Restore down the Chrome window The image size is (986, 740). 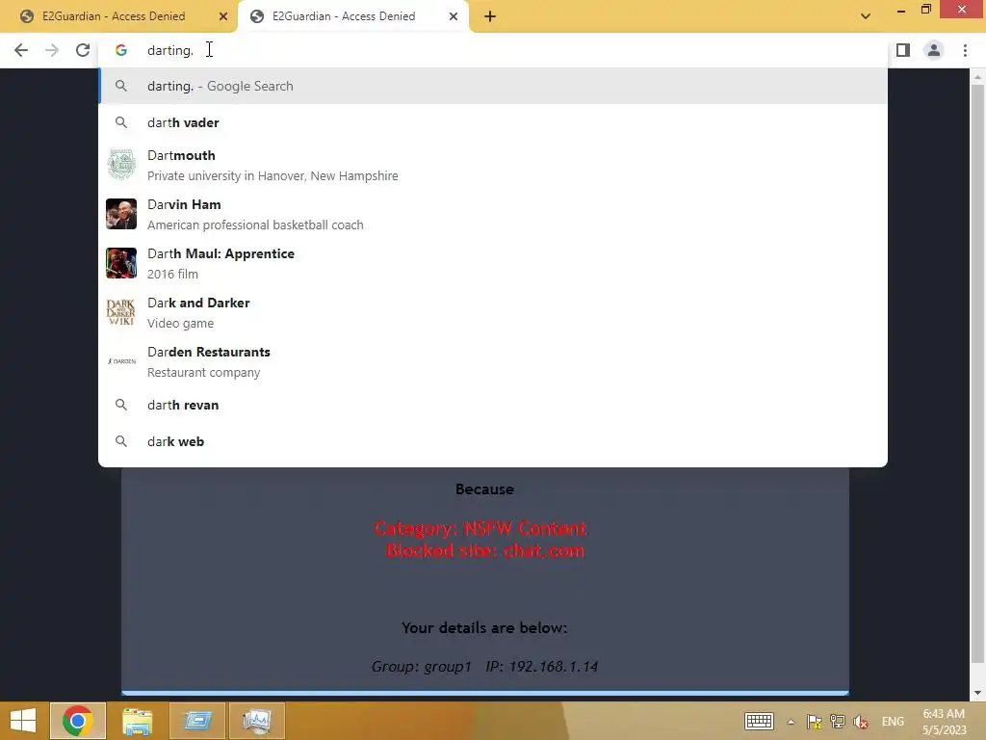click(x=926, y=10)
